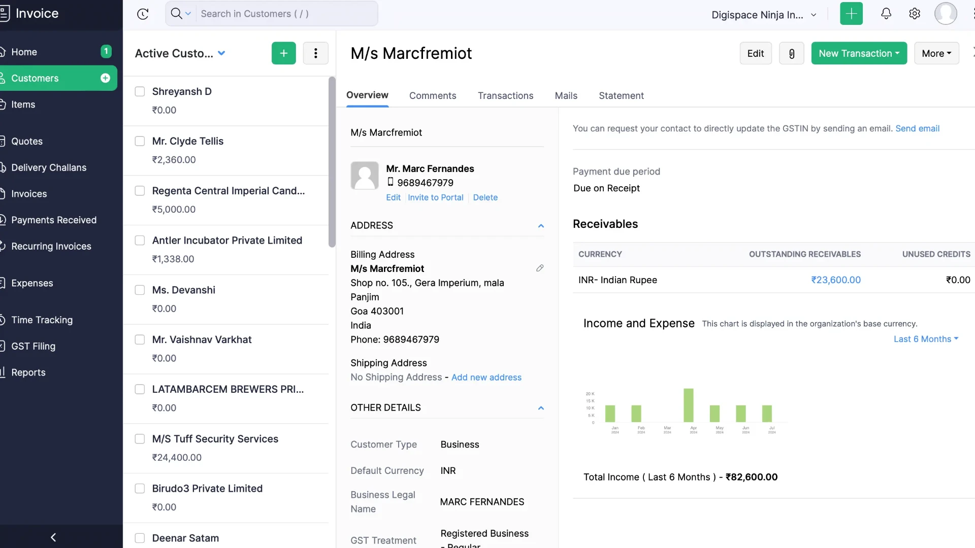Select the Ms. Devanshi checkbox
This screenshot has width=975, height=548.
click(x=140, y=290)
